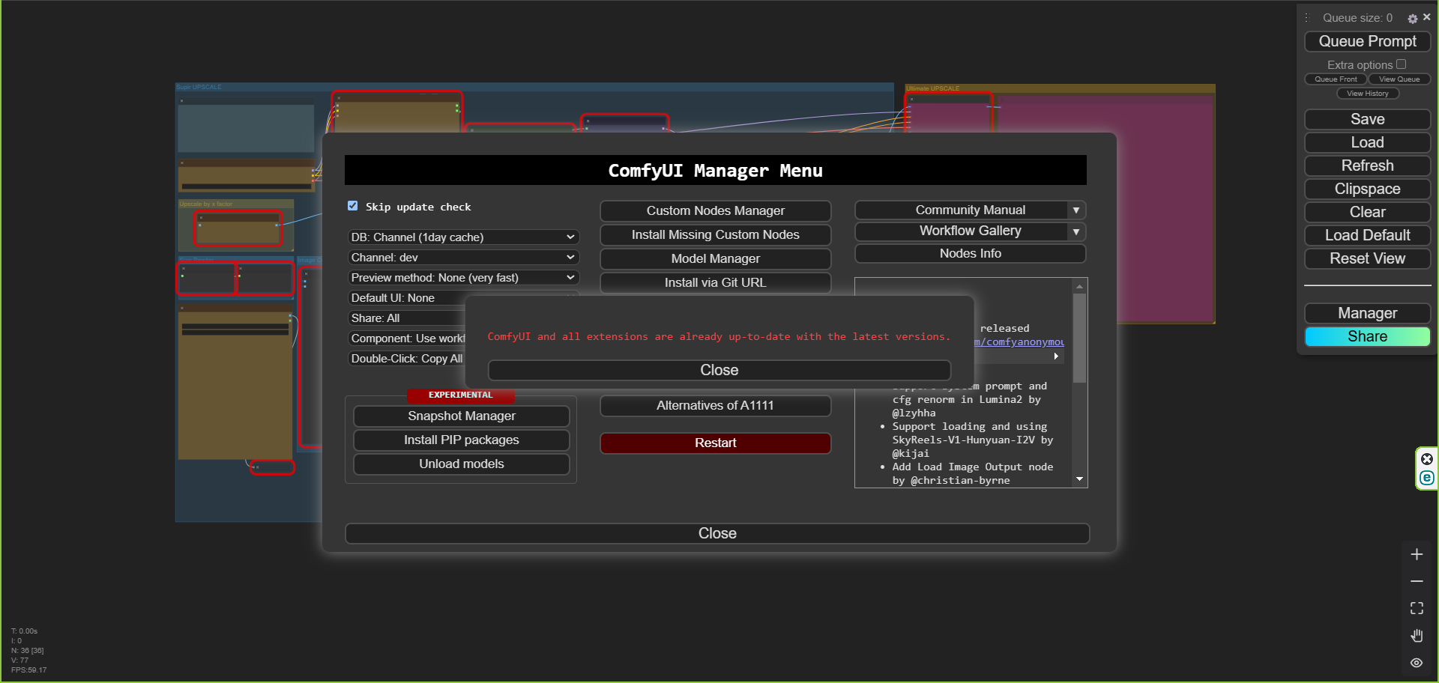
Task: Open the Custom Nodes Manager
Action: (715, 211)
